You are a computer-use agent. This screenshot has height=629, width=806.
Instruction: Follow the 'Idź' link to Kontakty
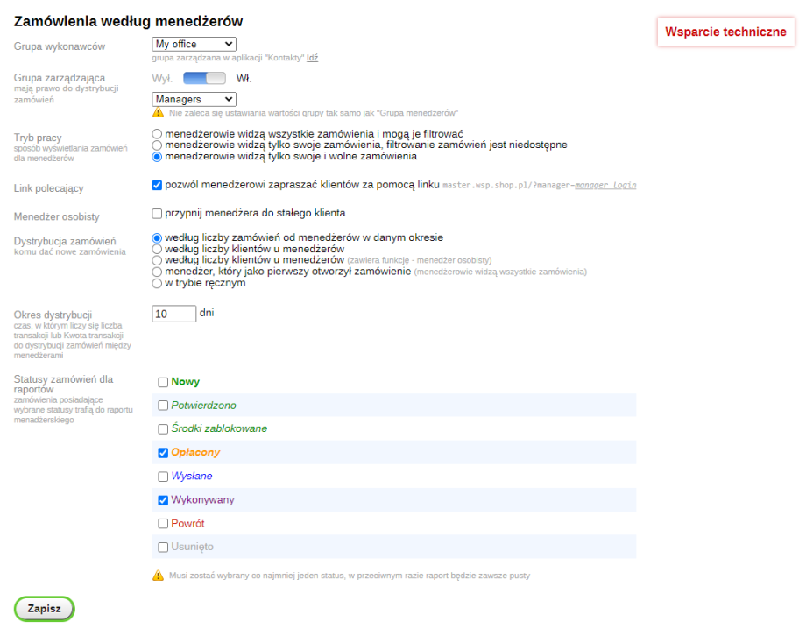(x=312, y=58)
